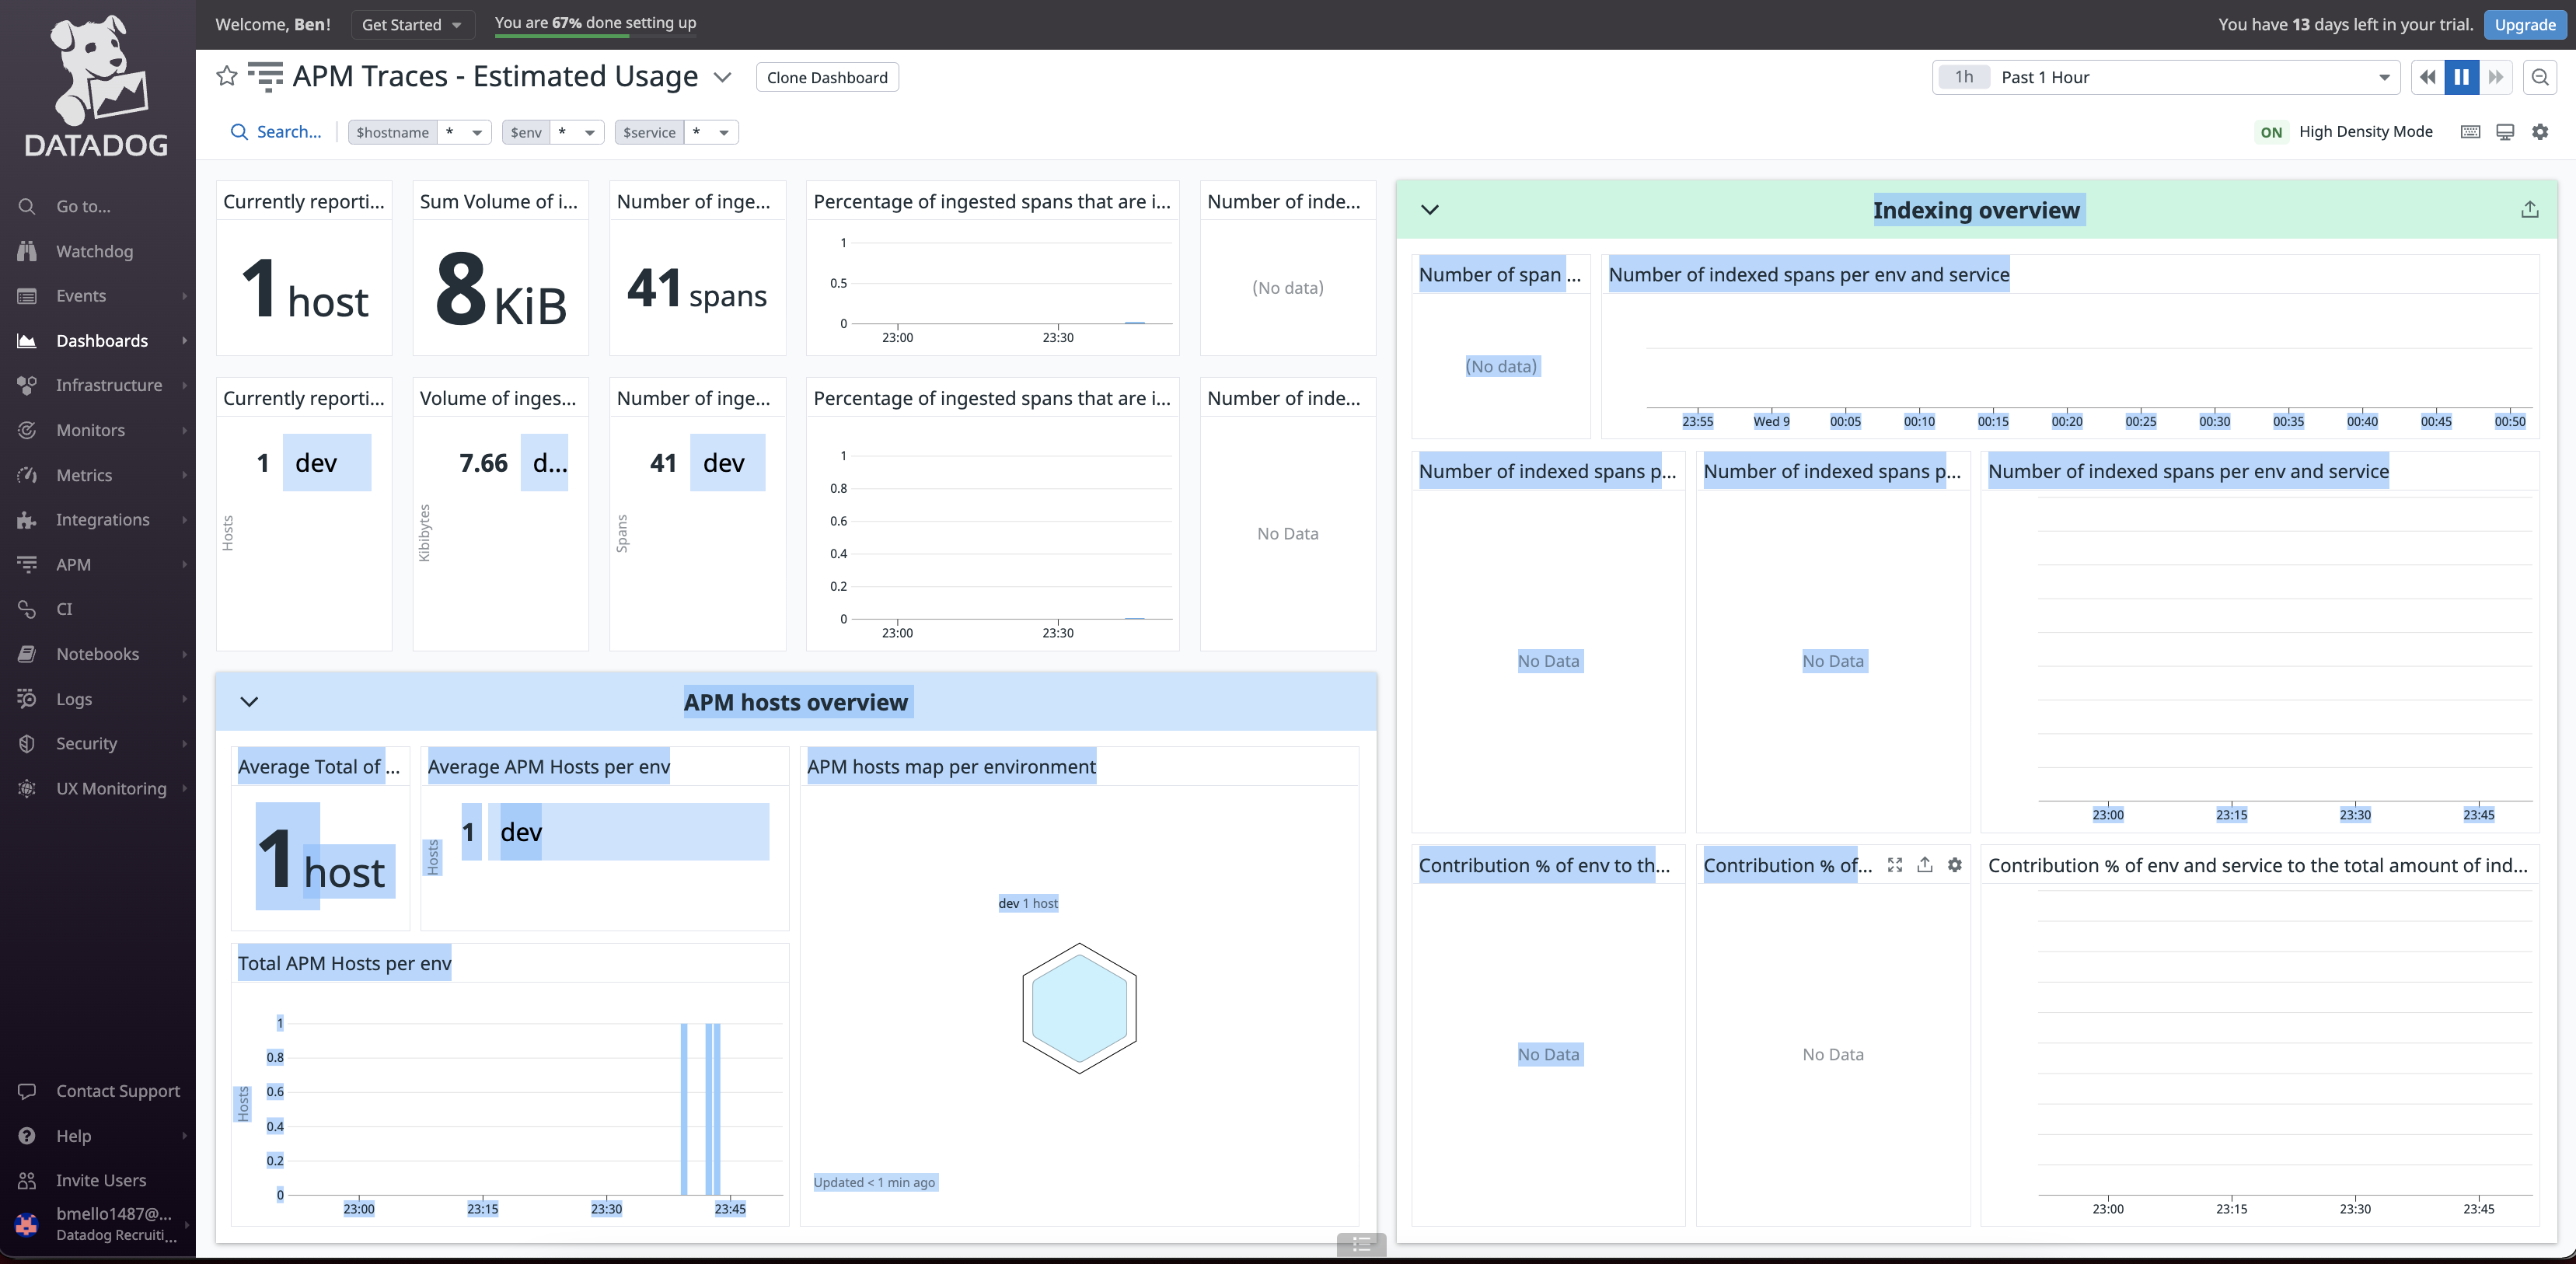
Task: Expand Contribution % widget to fullscreen
Action: click(1894, 865)
